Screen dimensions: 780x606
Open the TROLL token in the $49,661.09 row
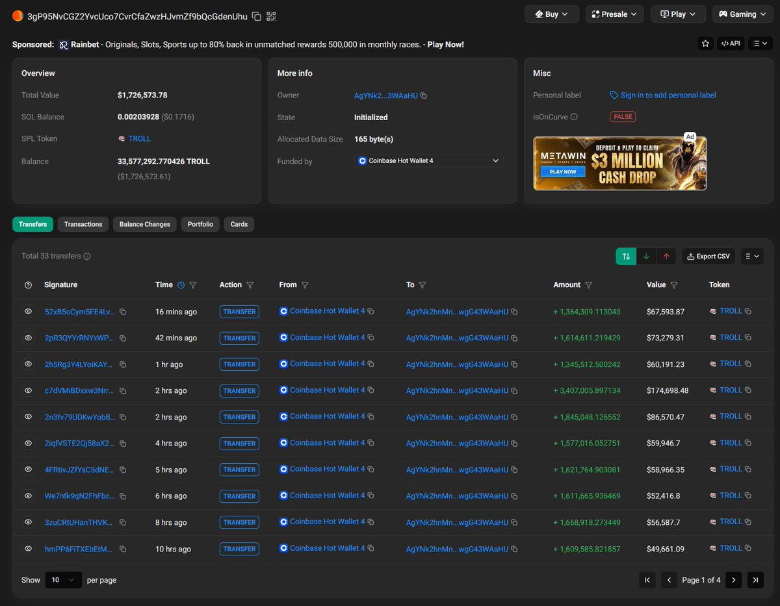pos(731,548)
